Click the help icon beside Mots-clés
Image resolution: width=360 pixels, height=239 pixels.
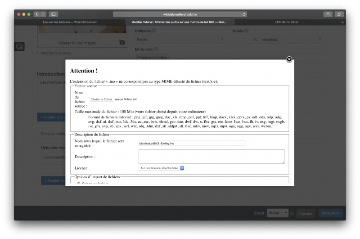click(156, 49)
